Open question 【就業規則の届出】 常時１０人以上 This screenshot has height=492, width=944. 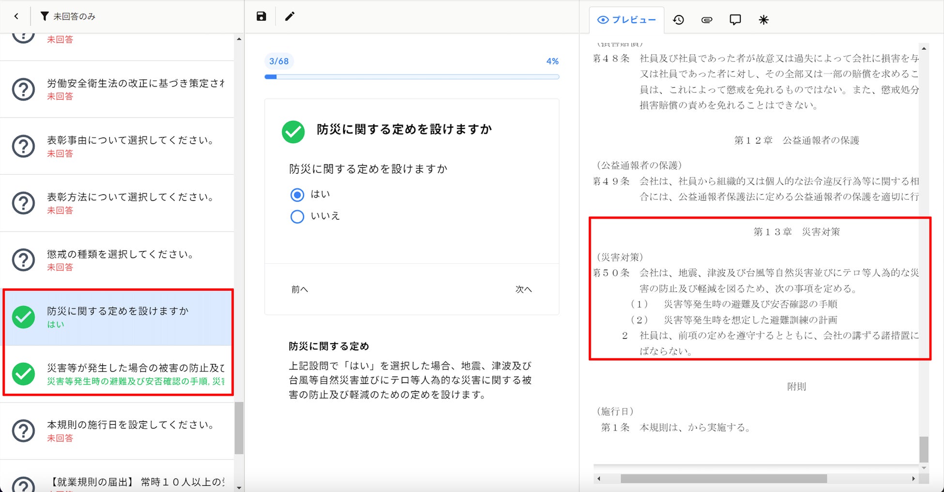pyautogui.click(x=117, y=476)
